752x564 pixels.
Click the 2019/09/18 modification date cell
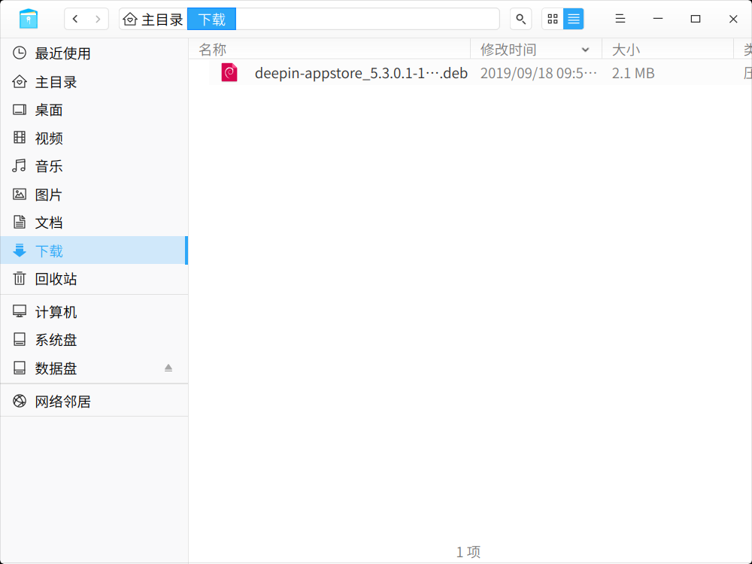click(538, 73)
